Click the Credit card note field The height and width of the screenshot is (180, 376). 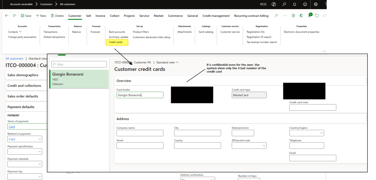312,107
